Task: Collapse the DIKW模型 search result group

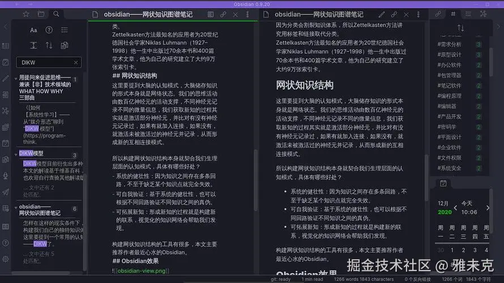Action: (16, 155)
